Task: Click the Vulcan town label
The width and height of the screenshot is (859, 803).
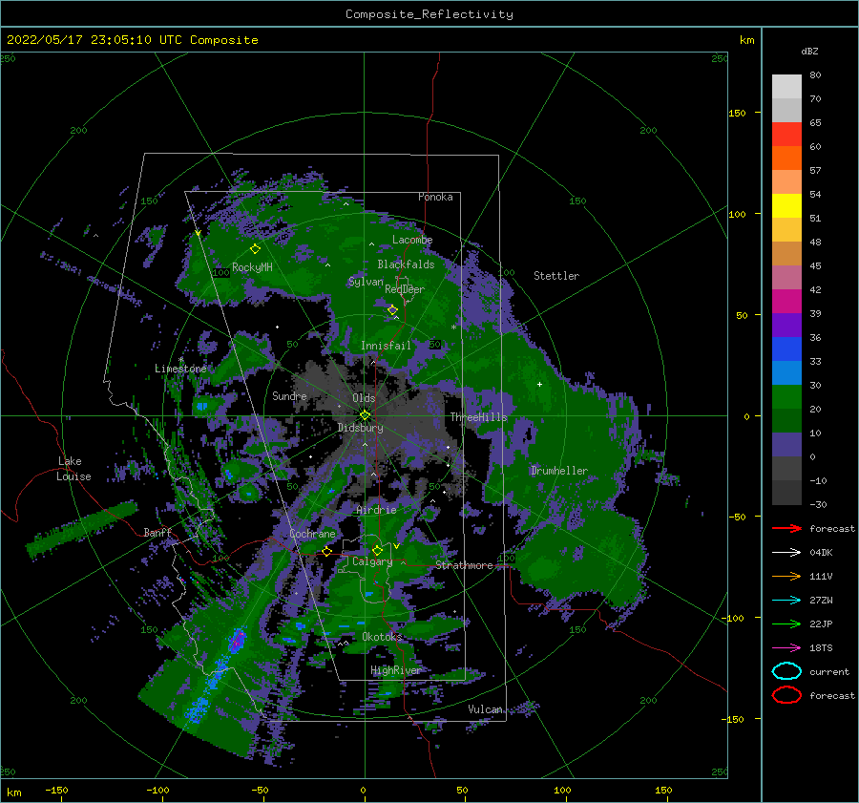Action: 485,709
